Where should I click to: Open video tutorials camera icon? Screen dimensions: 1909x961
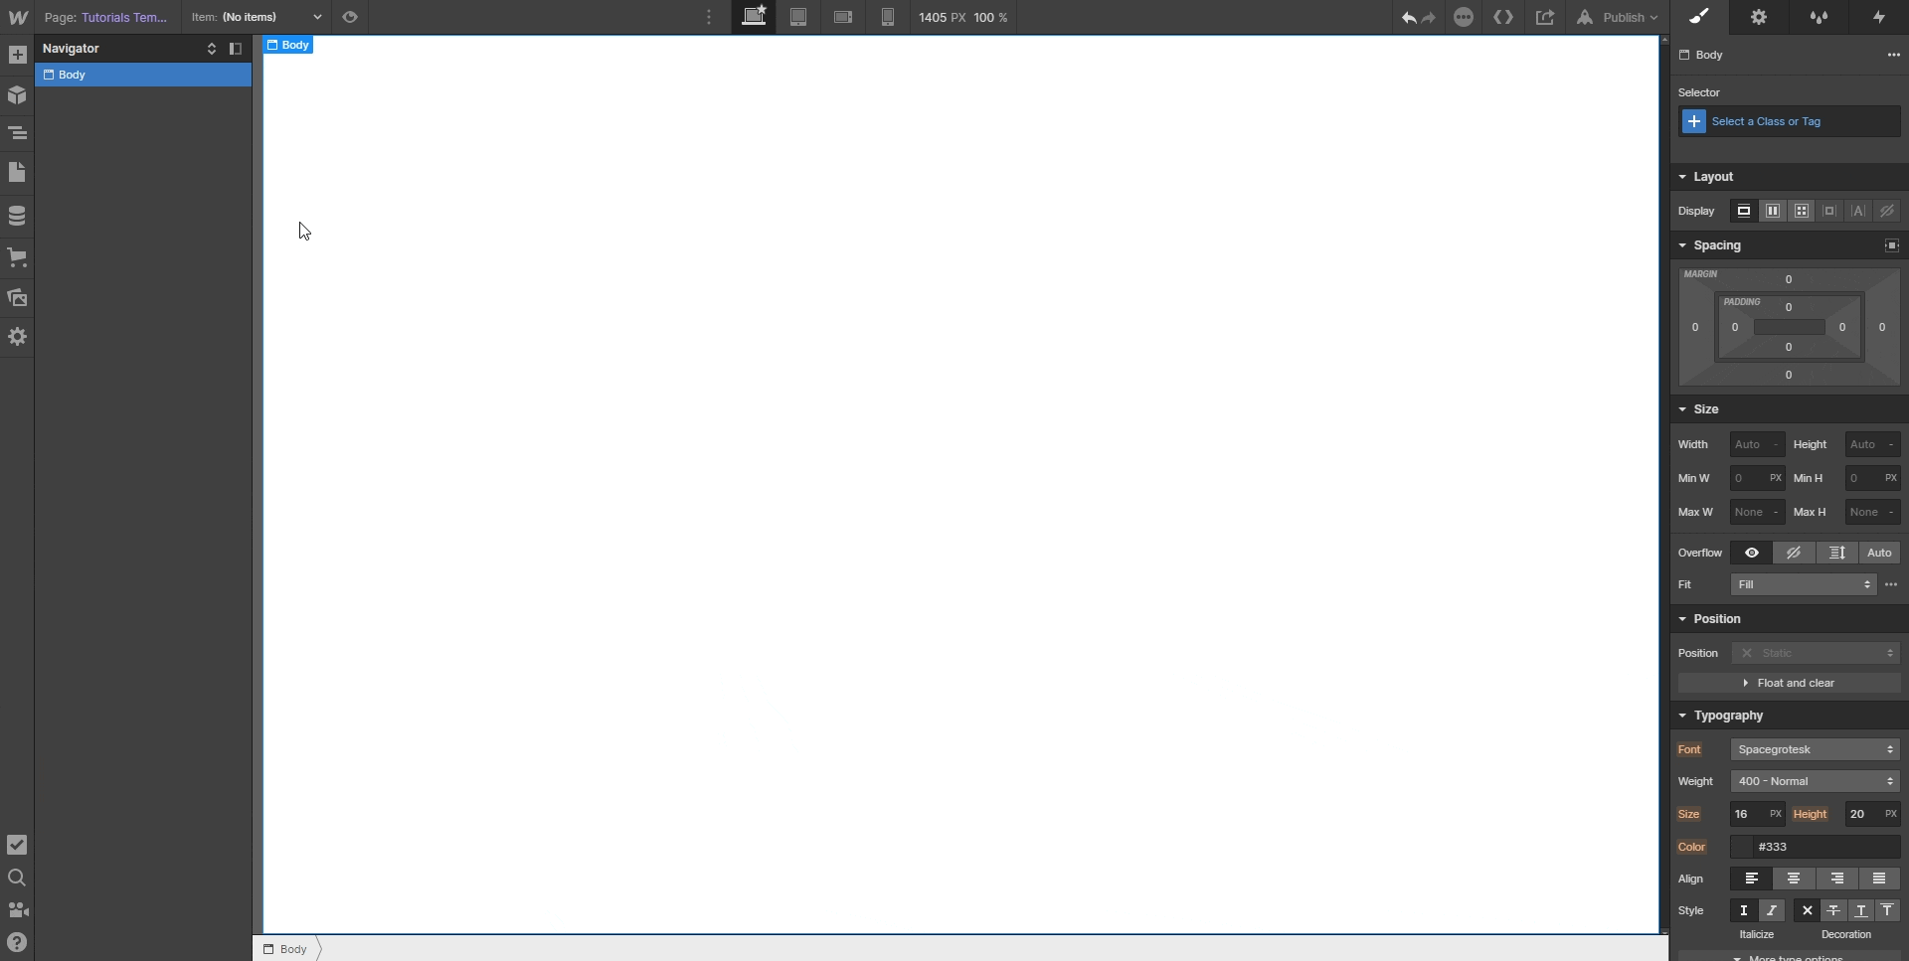point(17,909)
